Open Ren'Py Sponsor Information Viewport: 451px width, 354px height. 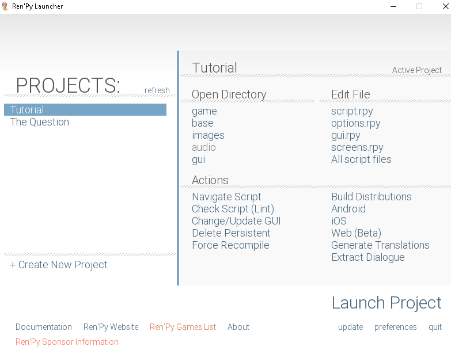pyautogui.click(x=67, y=342)
